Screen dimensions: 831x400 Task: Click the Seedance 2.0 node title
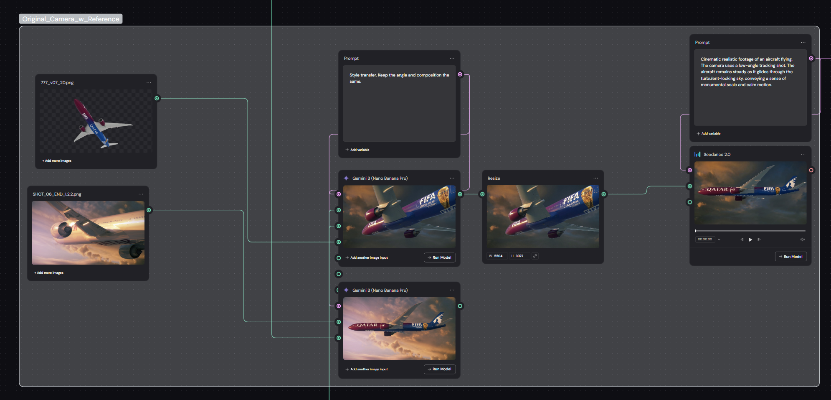(717, 154)
